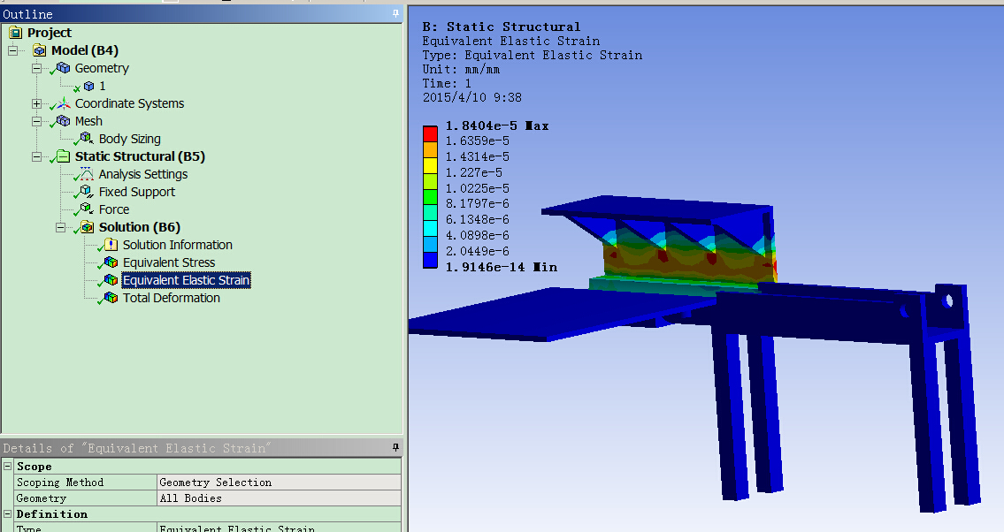Click the Equivalent Elastic Strain result icon
The height and width of the screenshot is (532, 1004).
click(x=111, y=280)
